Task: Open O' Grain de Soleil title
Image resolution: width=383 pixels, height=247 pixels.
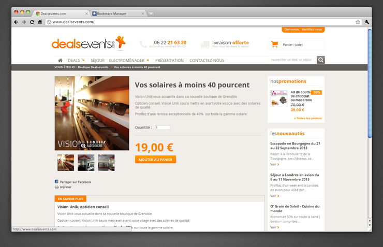Action: 295,208
